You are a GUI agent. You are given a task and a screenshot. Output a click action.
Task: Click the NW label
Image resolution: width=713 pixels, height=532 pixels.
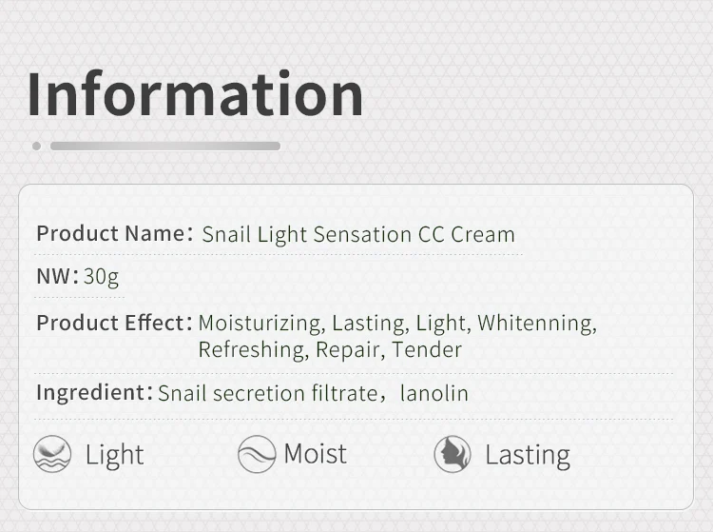[x=57, y=276]
